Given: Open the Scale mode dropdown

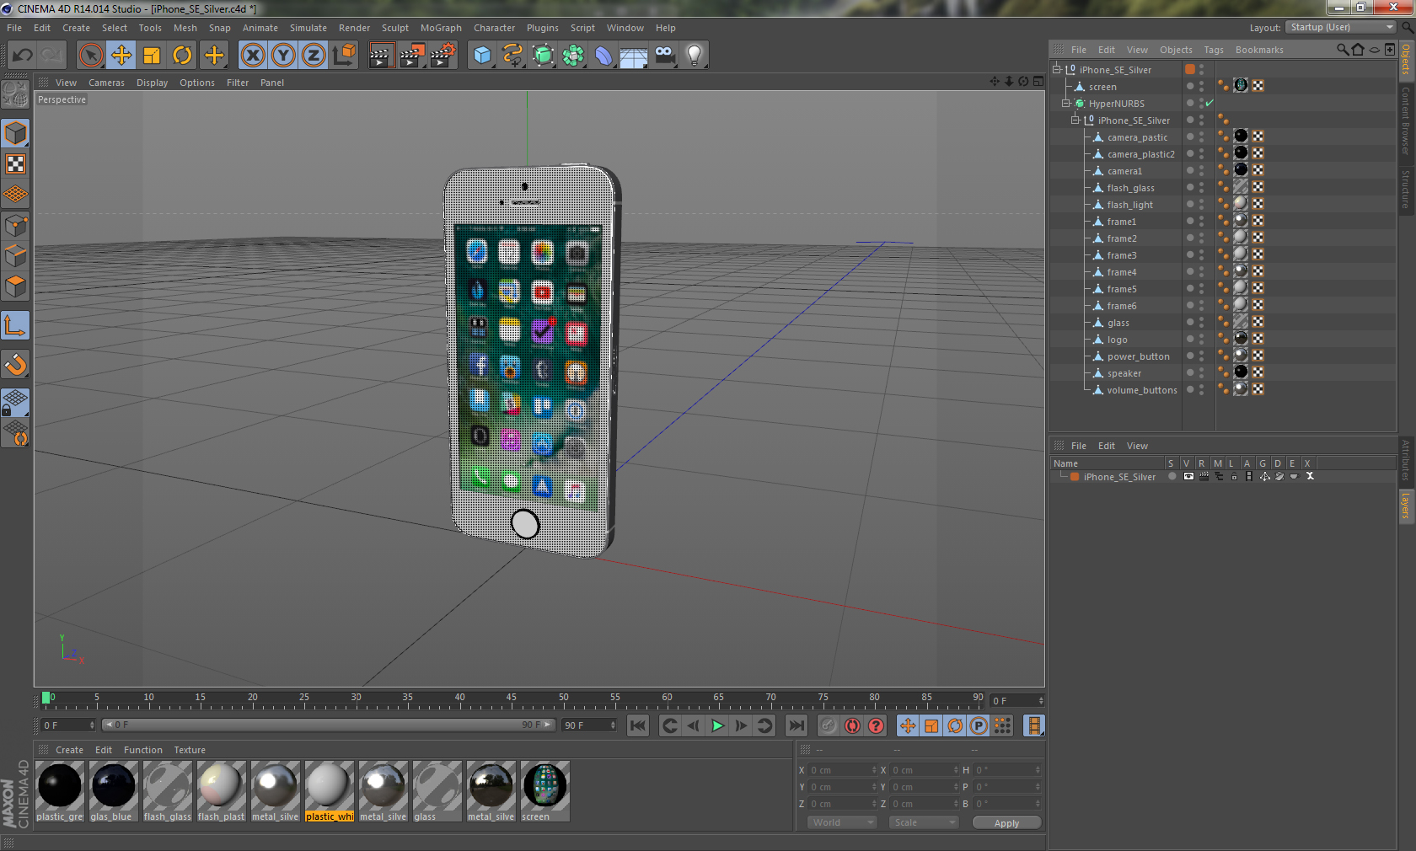Looking at the screenshot, I should pos(924,822).
